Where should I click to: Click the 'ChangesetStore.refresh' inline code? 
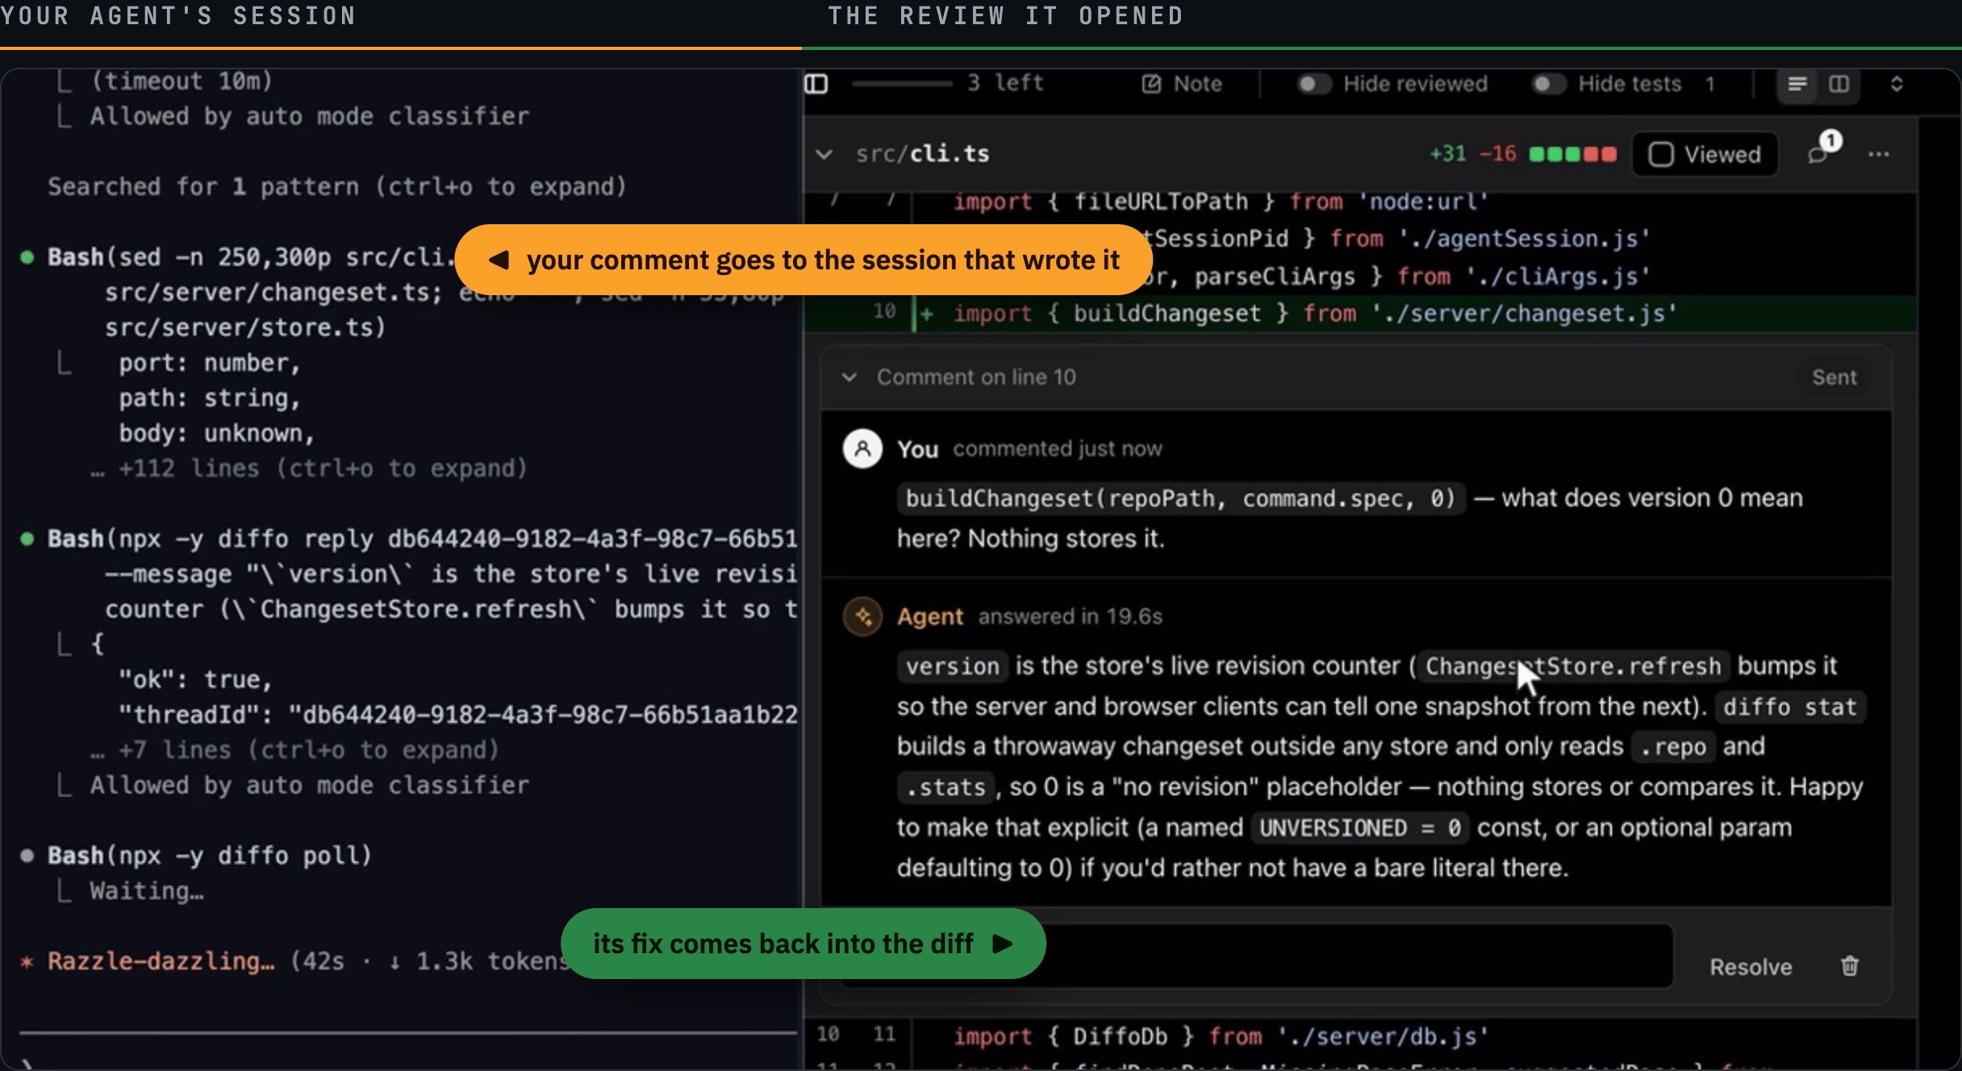[x=1573, y=666]
